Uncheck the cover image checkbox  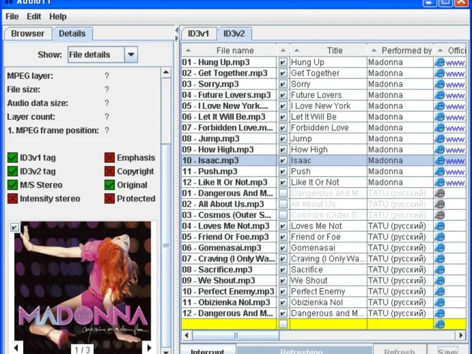(x=14, y=227)
